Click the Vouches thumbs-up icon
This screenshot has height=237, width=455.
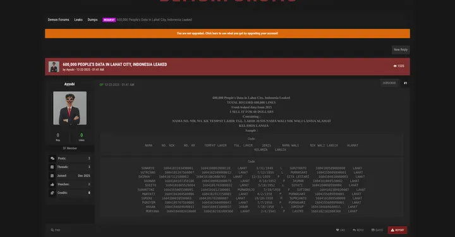(52, 184)
